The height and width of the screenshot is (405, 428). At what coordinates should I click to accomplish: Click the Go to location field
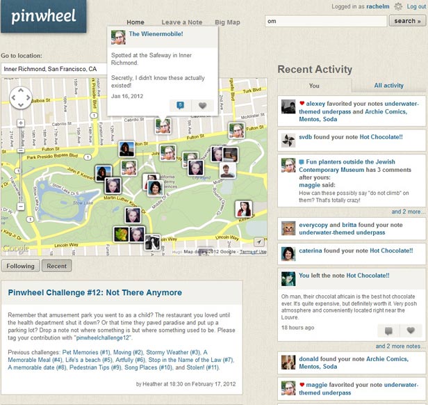click(x=54, y=69)
